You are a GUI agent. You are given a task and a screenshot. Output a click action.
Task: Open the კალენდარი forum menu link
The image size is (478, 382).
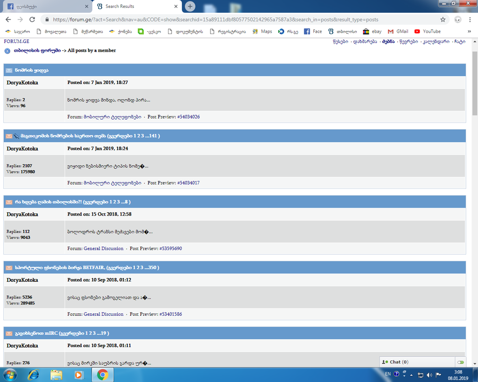coord(436,42)
